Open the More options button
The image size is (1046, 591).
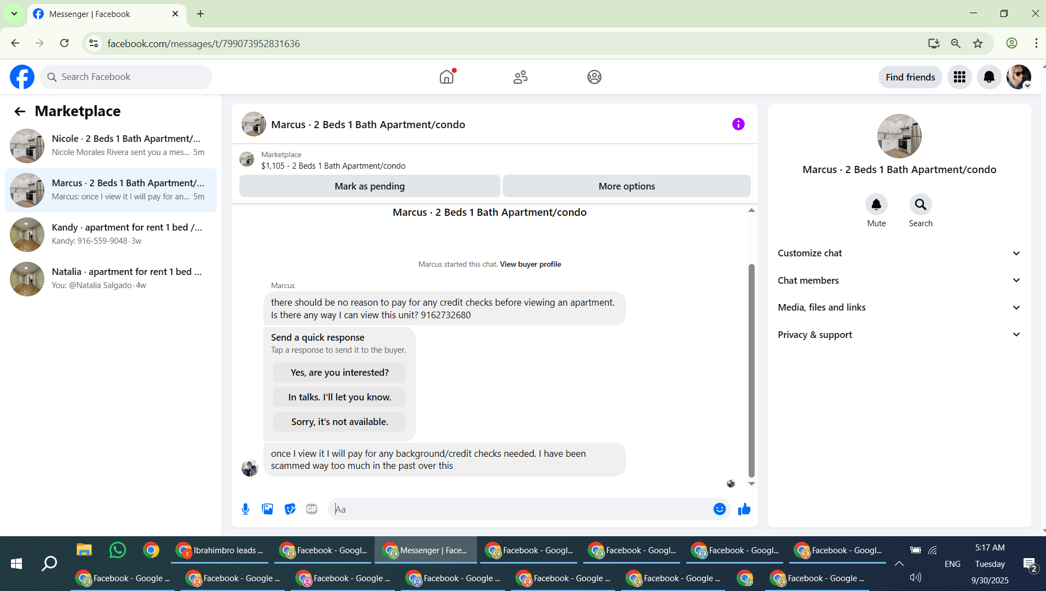pos(627,186)
